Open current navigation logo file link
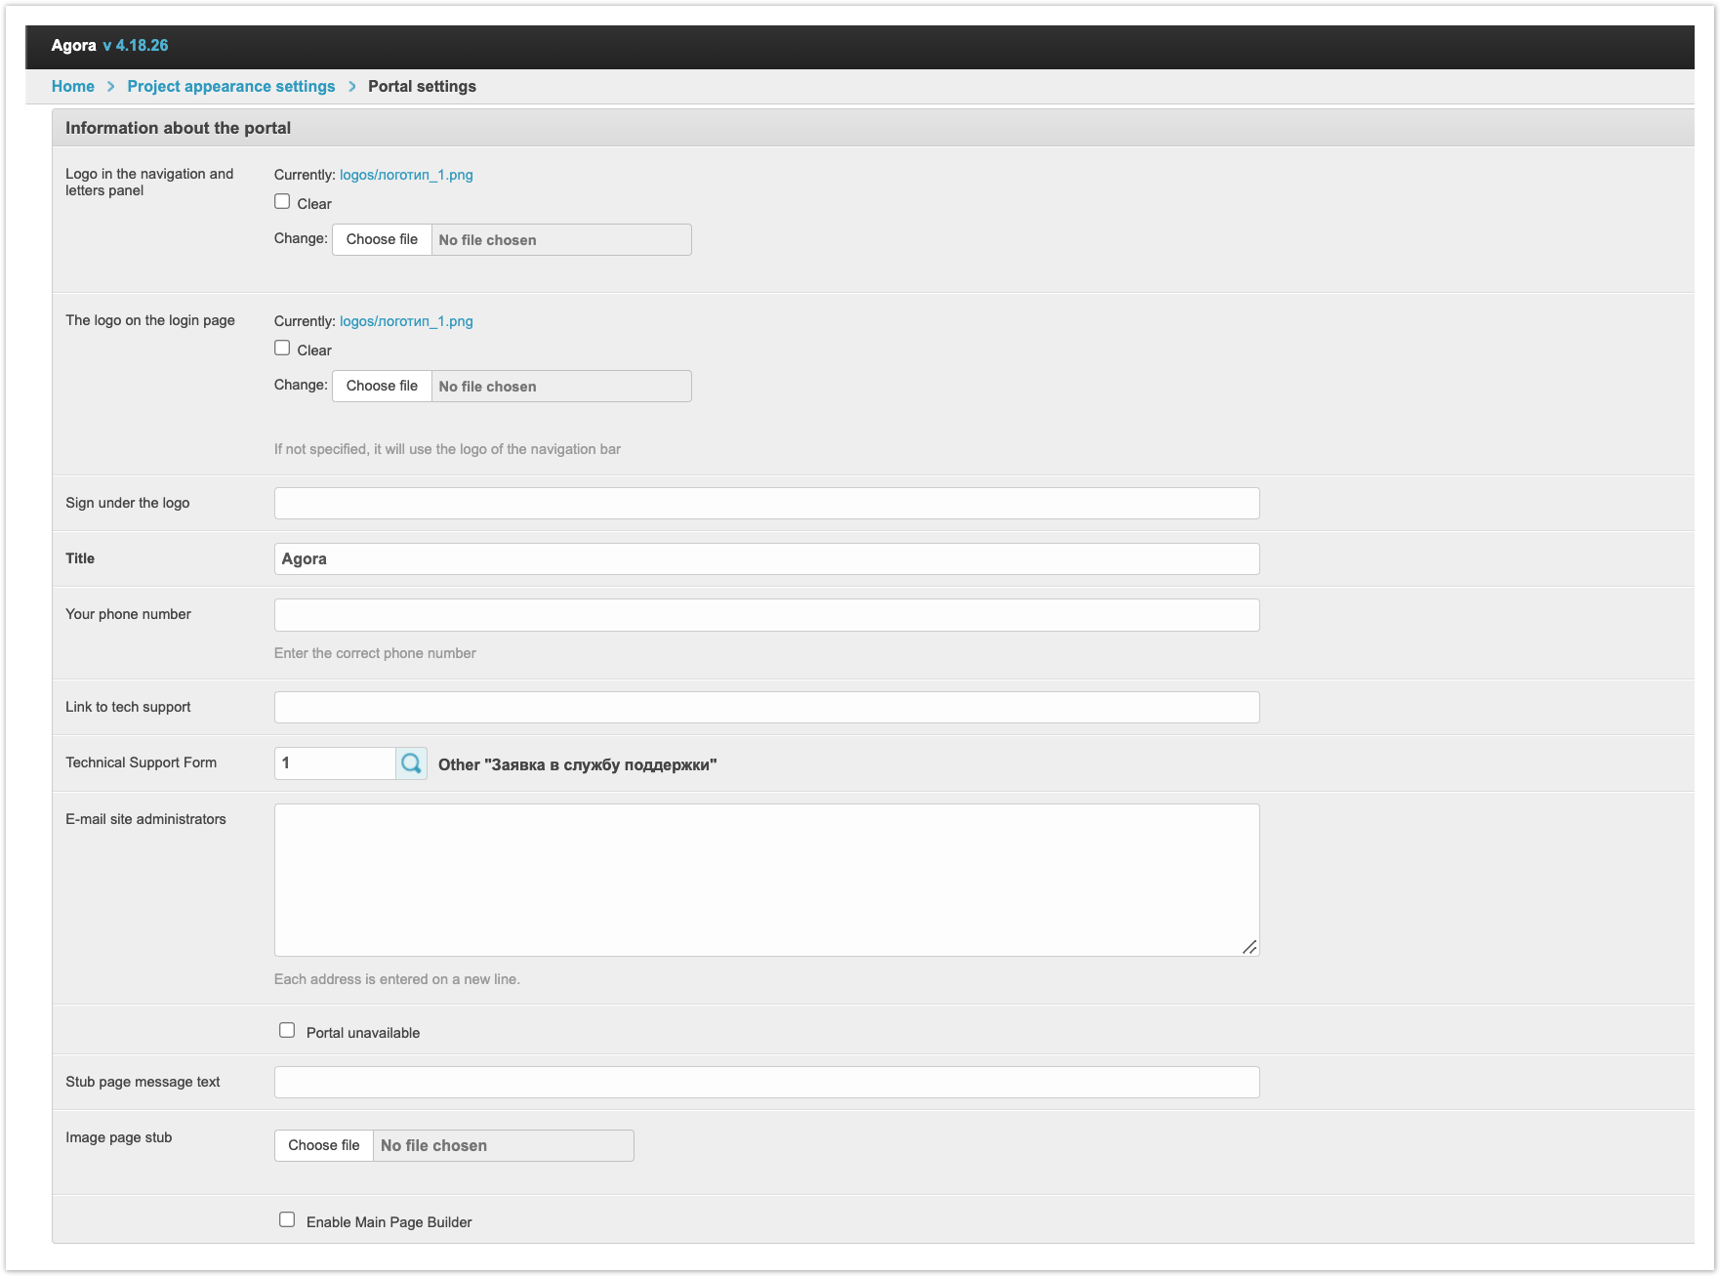 406,175
